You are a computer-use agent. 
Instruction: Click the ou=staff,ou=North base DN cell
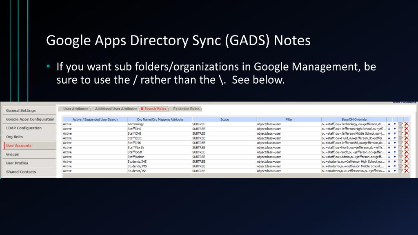pyautogui.click(x=354, y=148)
